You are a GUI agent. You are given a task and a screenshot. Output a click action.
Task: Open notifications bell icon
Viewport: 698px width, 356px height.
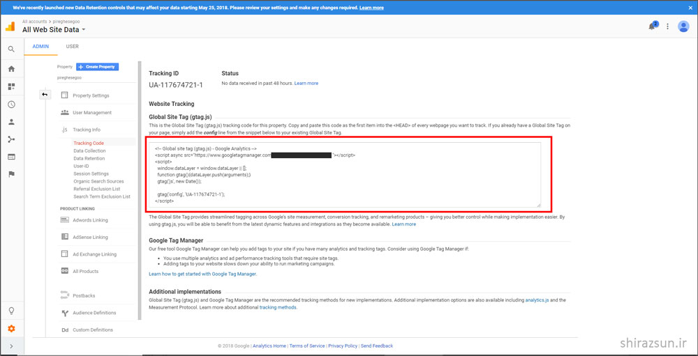(652, 26)
